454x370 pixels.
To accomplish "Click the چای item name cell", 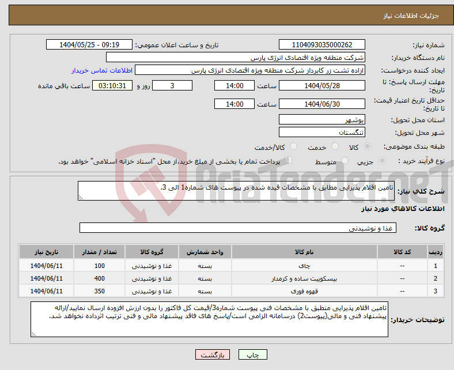I will point(304,266).
